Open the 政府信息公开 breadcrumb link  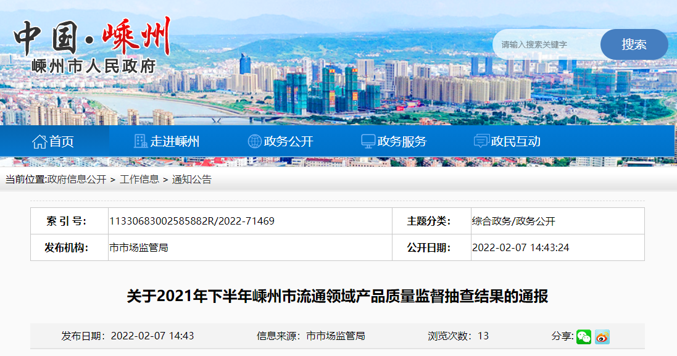77,180
